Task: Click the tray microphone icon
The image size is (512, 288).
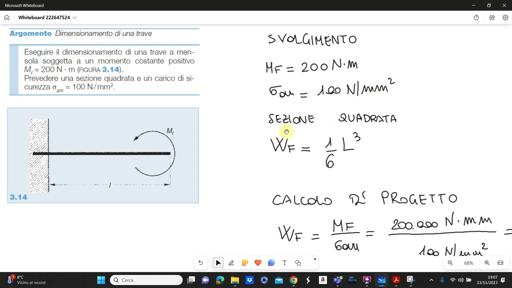Action: tap(442, 280)
